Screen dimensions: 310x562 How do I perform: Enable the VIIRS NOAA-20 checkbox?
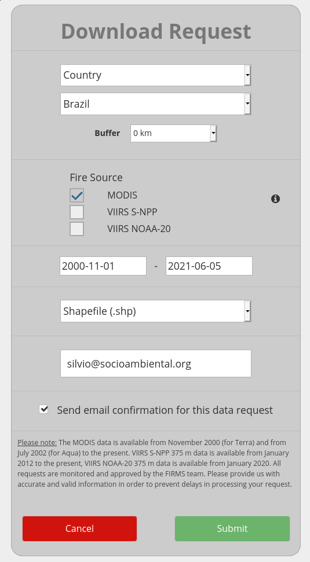click(x=77, y=229)
